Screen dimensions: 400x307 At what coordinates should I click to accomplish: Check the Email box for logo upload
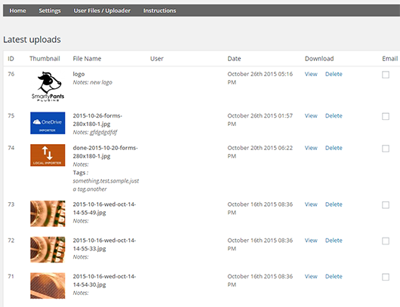(x=386, y=75)
